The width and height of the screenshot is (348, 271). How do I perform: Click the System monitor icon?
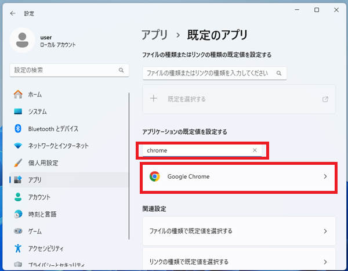point(18,111)
